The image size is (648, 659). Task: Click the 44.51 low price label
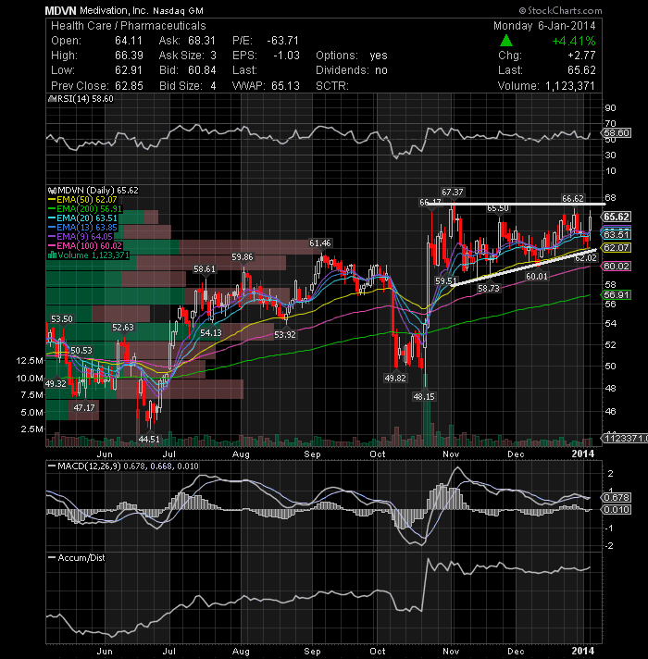[149, 440]
